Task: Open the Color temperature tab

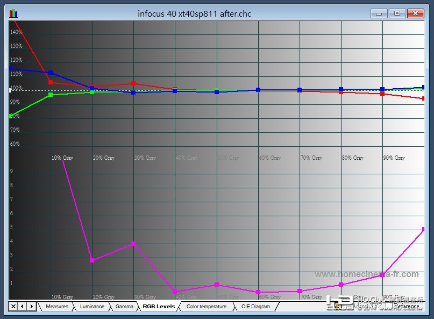Action: click(x=207, y=307)
